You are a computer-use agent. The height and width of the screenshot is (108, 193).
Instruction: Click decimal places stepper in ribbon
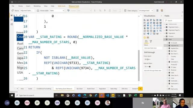coord(120,11)
